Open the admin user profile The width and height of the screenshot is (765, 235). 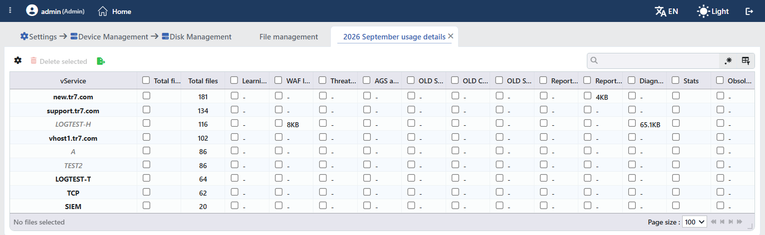click(x=55, y=11)
